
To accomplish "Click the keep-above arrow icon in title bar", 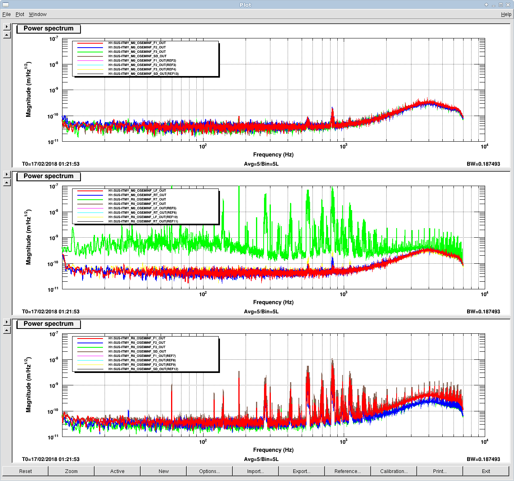I will pyautogui.click(x=486, y=5).
